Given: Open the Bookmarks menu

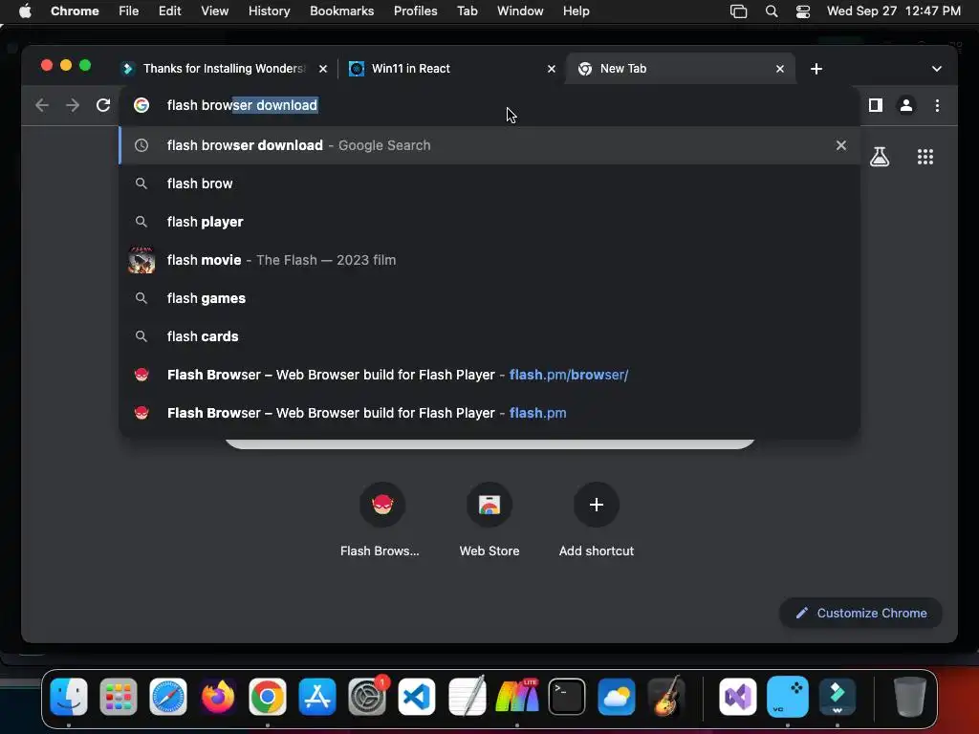Looking at the screenshot, I should [x=342, y=11].
